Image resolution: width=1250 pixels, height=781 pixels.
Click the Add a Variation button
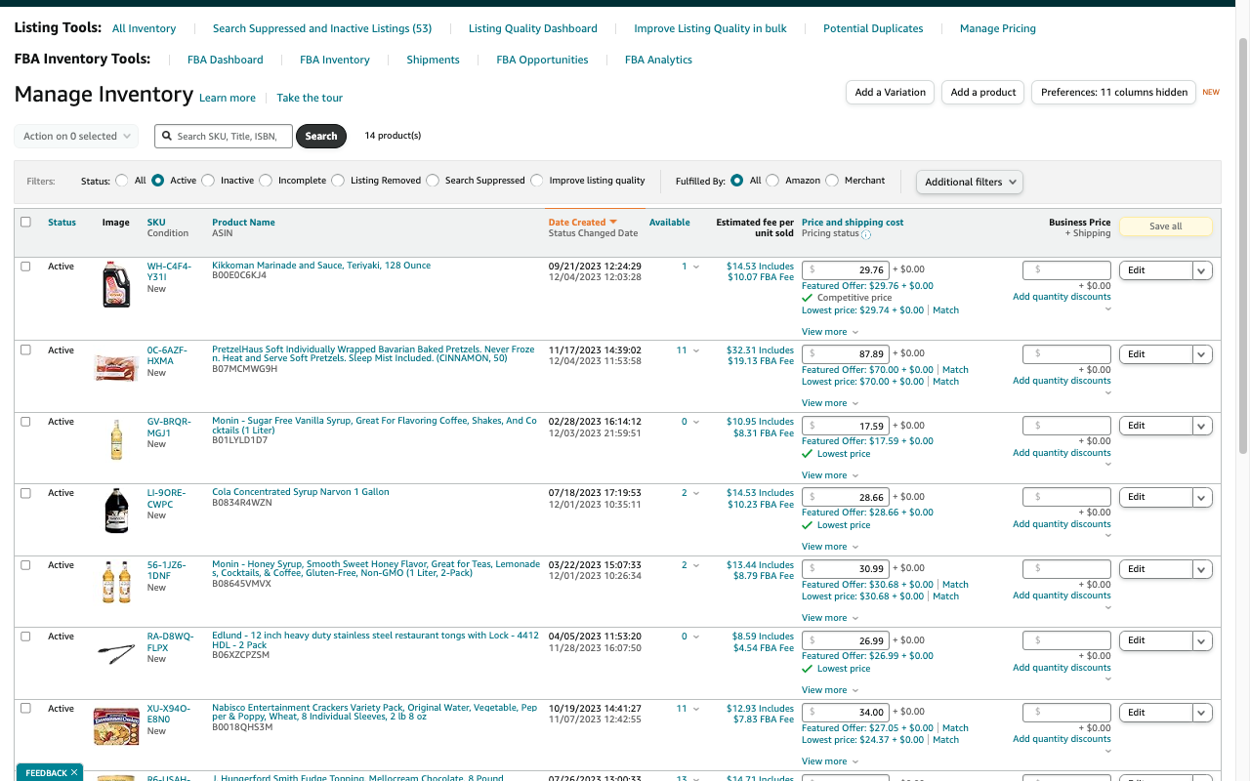891,93
